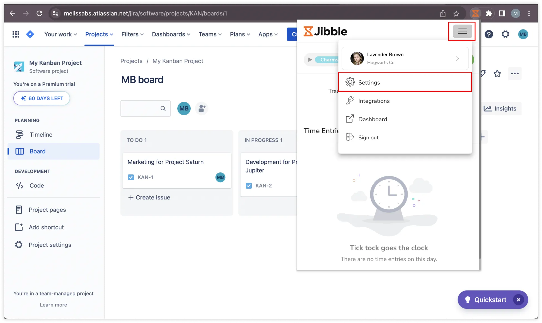This screenshot has height=323, width=542.
Task: Click Sign out in Jibble menu
Action: [x=368, y=137]
